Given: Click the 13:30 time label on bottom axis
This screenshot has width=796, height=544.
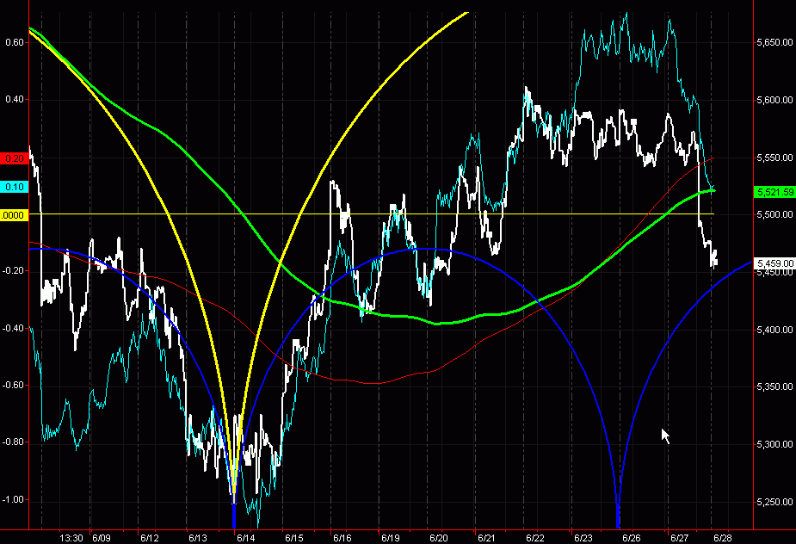Looking at the screenshot, I should [71, 538].
